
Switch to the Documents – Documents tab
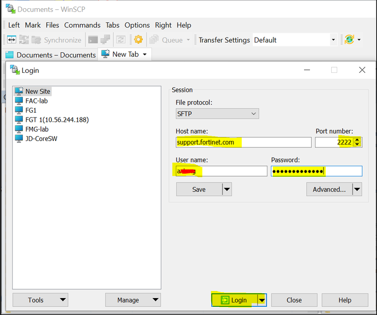pos(51,55)
